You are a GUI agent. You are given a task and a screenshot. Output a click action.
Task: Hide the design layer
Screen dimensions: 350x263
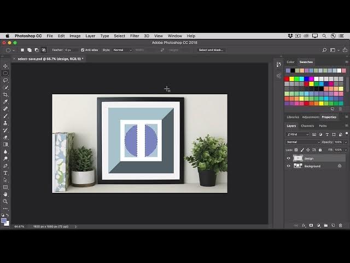[289, 158]
